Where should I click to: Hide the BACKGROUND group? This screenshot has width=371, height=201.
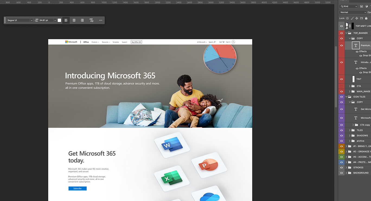pos(341,173)
